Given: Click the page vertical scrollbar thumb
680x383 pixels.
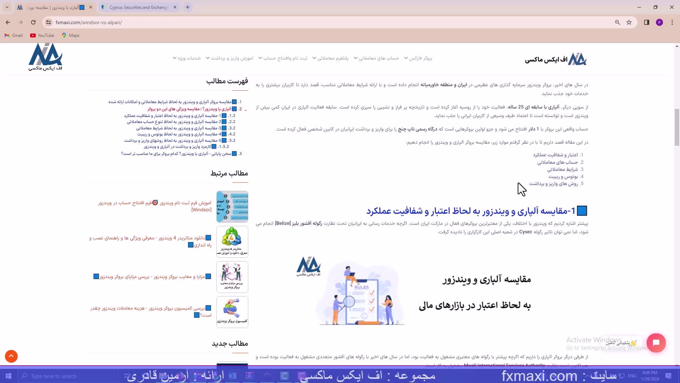Looking at the screenshot, I should (x=677, y=128).
